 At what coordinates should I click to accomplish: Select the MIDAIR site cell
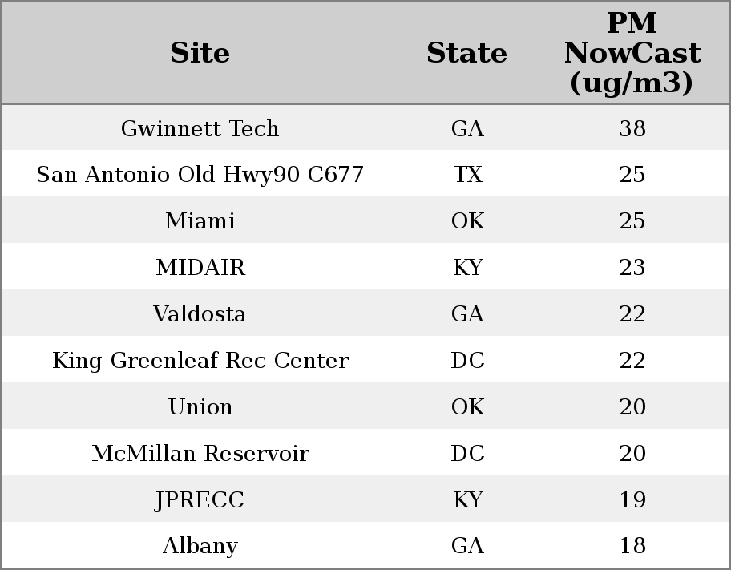click(x=200, y=268)
